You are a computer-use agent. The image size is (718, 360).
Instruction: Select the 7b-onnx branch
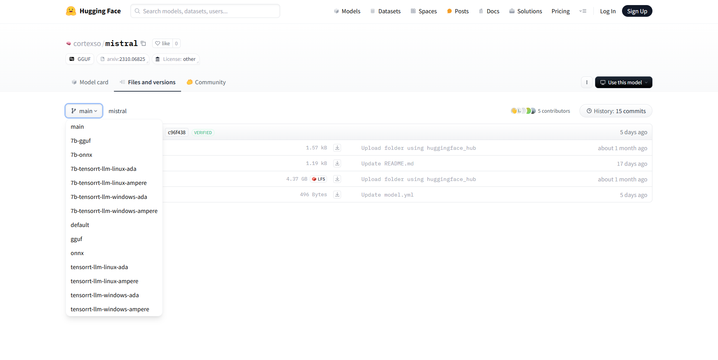point(114,155)
